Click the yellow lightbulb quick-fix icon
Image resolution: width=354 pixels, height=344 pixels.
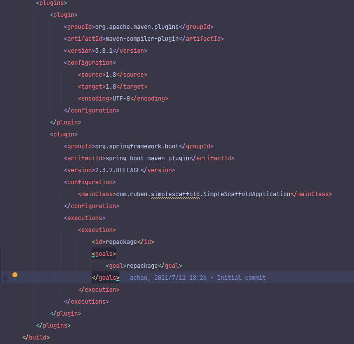[15, 276]
